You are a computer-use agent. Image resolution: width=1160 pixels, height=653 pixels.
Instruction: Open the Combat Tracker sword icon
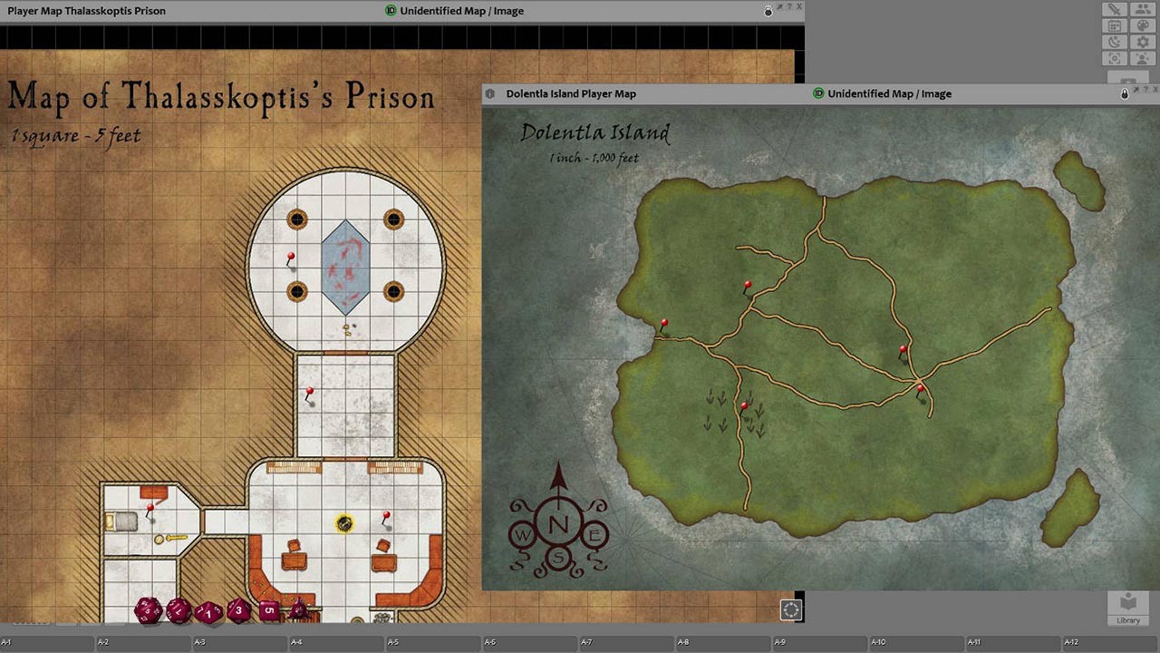click(x=1115, y=10)
